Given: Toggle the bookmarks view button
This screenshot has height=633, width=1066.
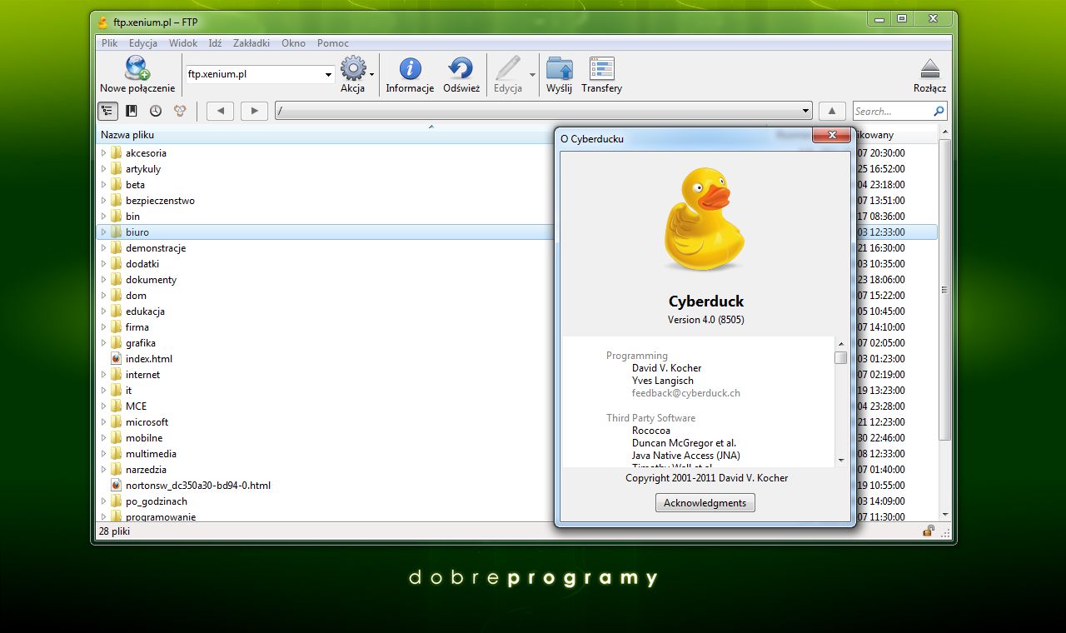Looking at the screenshot, I should pyautogui.click(x=132, y=111).
